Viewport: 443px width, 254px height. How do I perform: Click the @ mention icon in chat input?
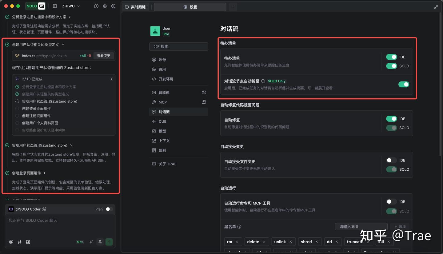(11, 242)
